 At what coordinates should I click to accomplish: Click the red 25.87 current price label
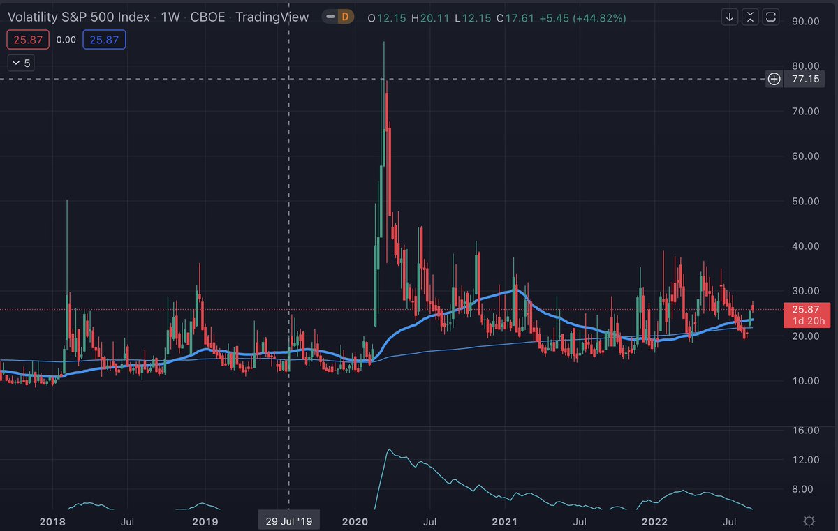(x=806, y=308)
